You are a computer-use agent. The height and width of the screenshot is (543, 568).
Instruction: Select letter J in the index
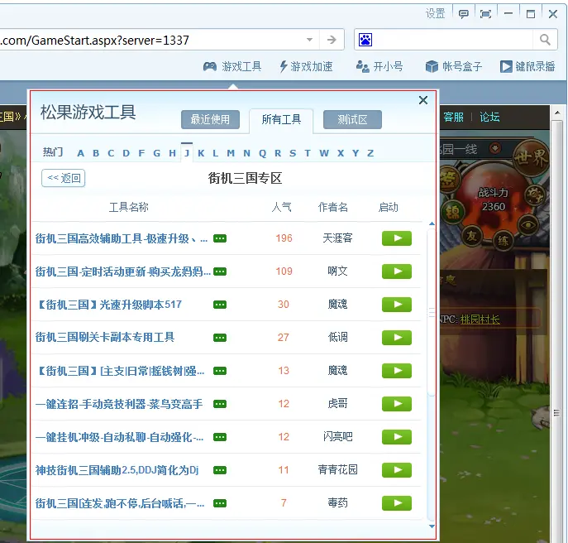click(x=187, y=153)
